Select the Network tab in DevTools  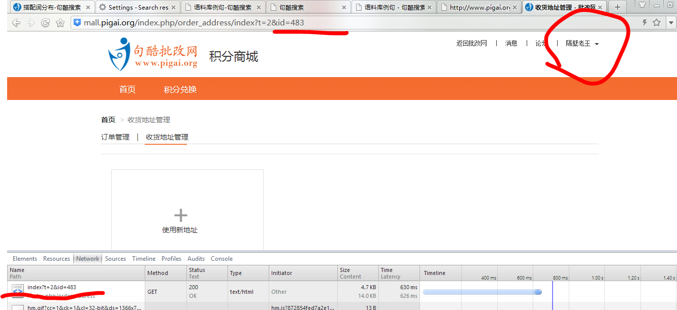tap(88, 259)
